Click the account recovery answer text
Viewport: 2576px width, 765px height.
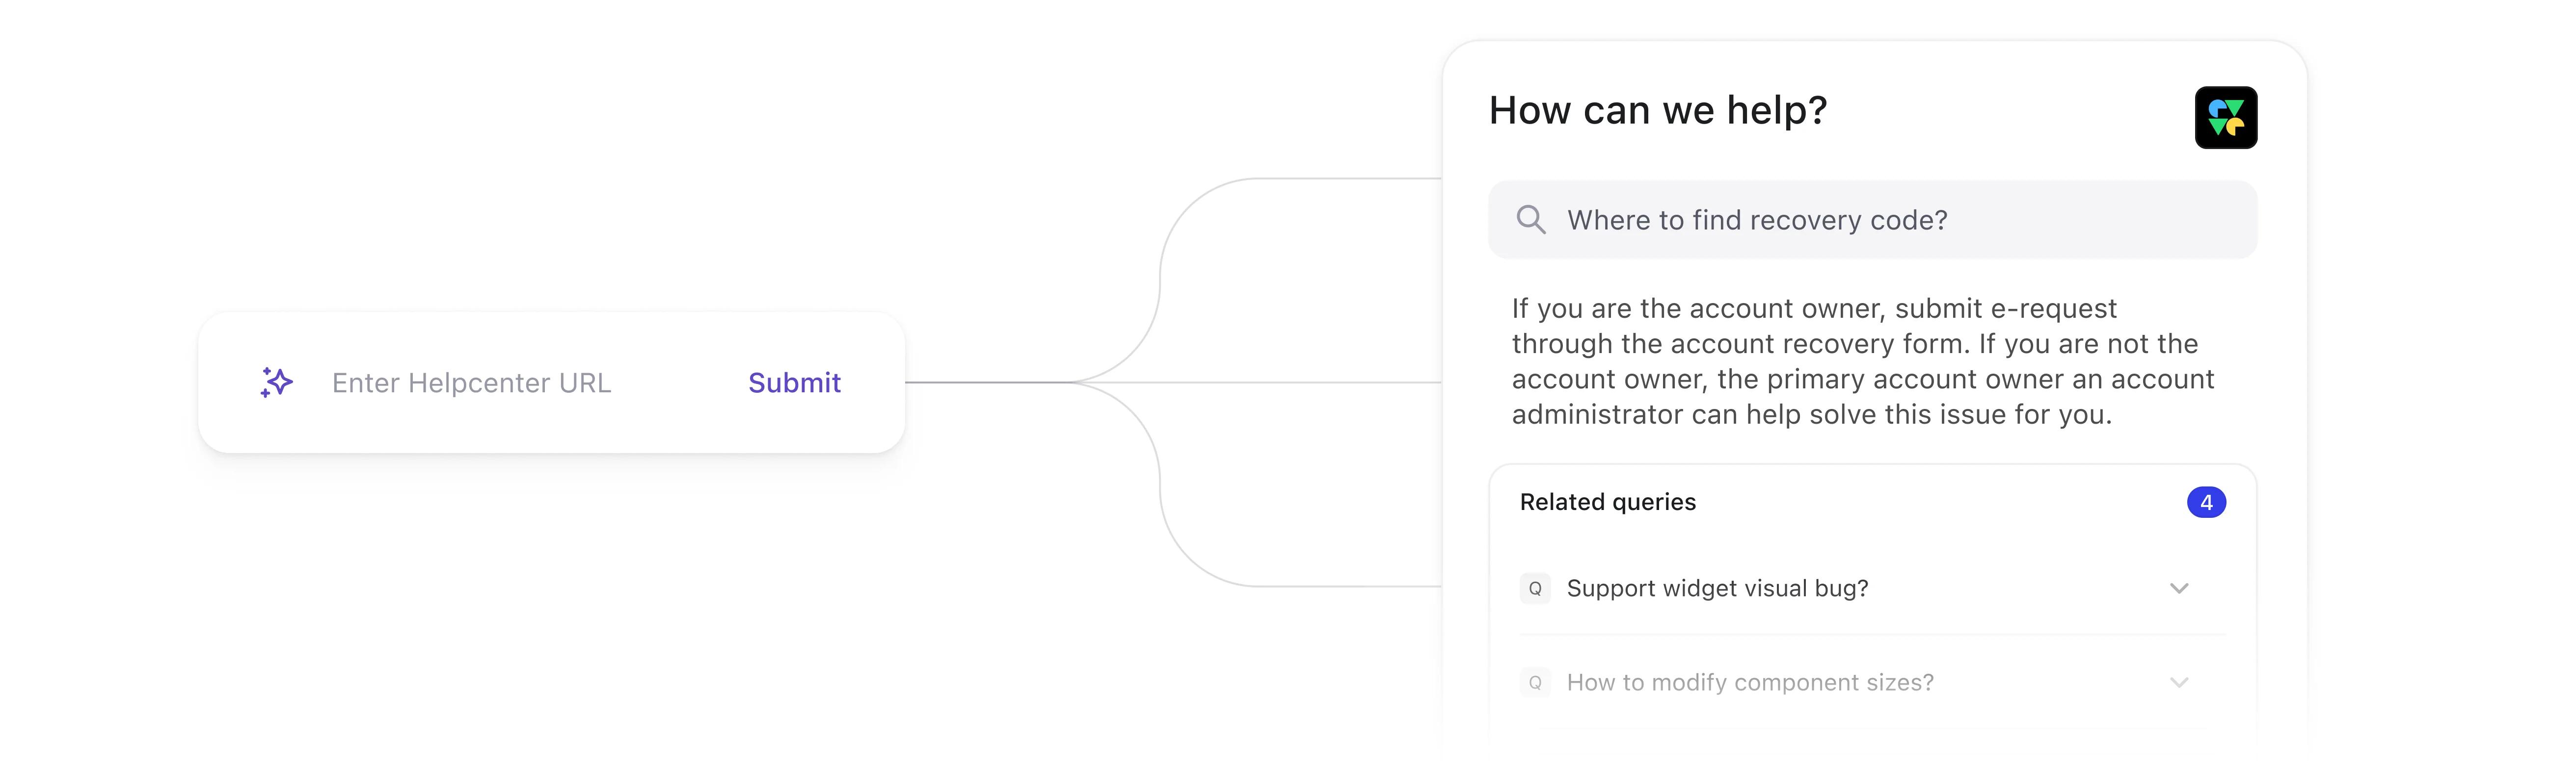point(1863,361)
